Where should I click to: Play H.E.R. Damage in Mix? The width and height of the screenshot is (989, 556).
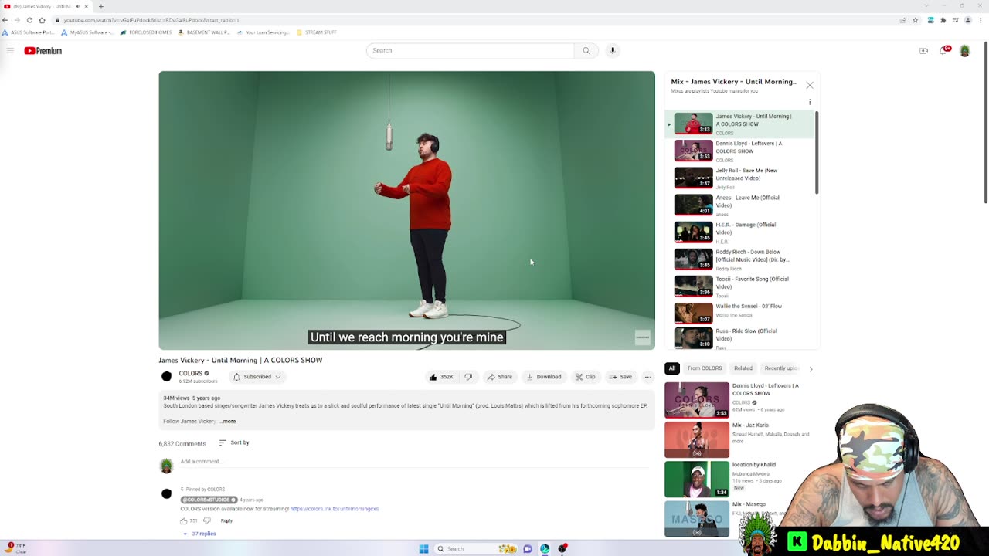(x=739, y=232)
